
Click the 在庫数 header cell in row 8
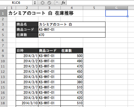click(x=72, y=51)
